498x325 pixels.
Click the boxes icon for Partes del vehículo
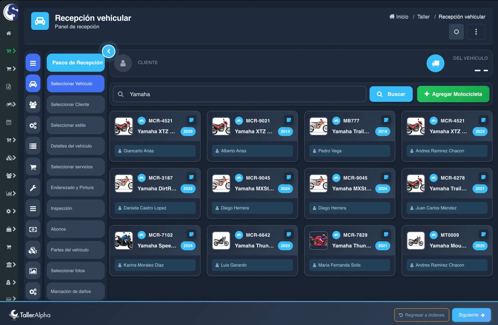[x=33, y=250]
